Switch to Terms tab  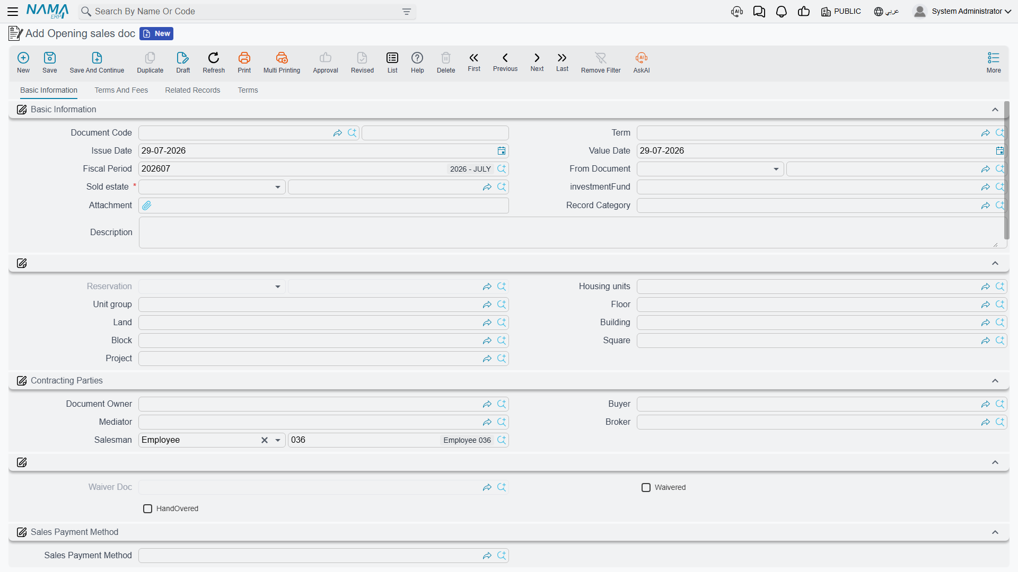[248, 90]
